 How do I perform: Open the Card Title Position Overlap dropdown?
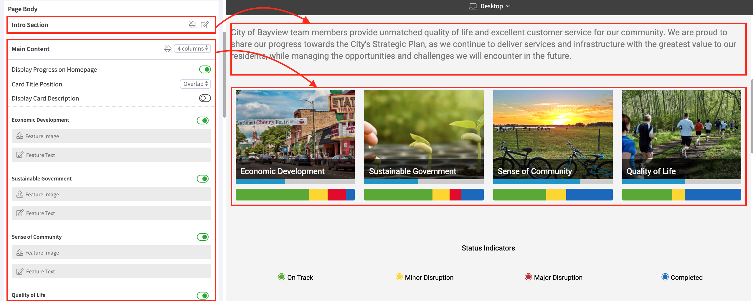(x=195, y=84)
